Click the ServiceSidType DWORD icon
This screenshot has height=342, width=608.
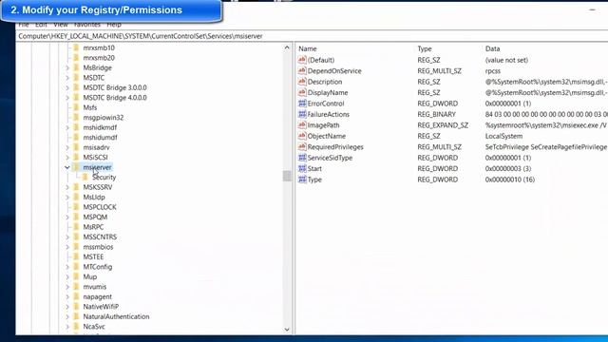tap(302, 158)
